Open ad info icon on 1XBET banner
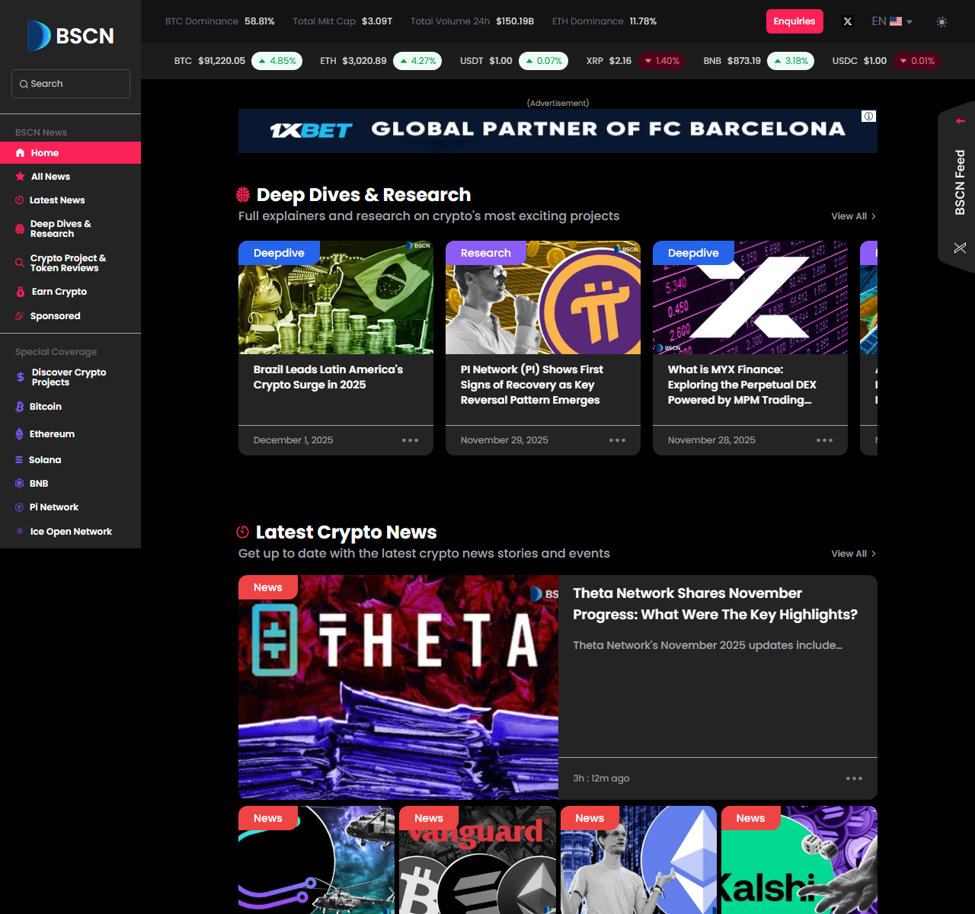This screenshot has width=975, height=914. (868, 117)
